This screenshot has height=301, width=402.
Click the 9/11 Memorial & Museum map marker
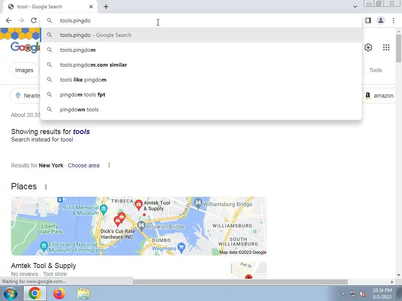click(104, 209)
